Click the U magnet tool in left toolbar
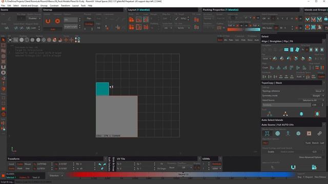The height and width of the screenshot is (184, 328). coord(4,67)
